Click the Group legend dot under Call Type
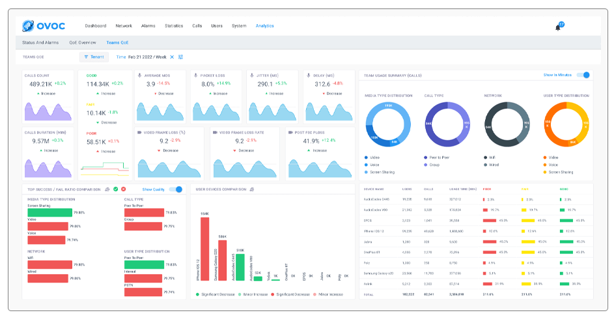Image resolution: width=616 pixels, height=317 pixels. (x=426, y=165)
